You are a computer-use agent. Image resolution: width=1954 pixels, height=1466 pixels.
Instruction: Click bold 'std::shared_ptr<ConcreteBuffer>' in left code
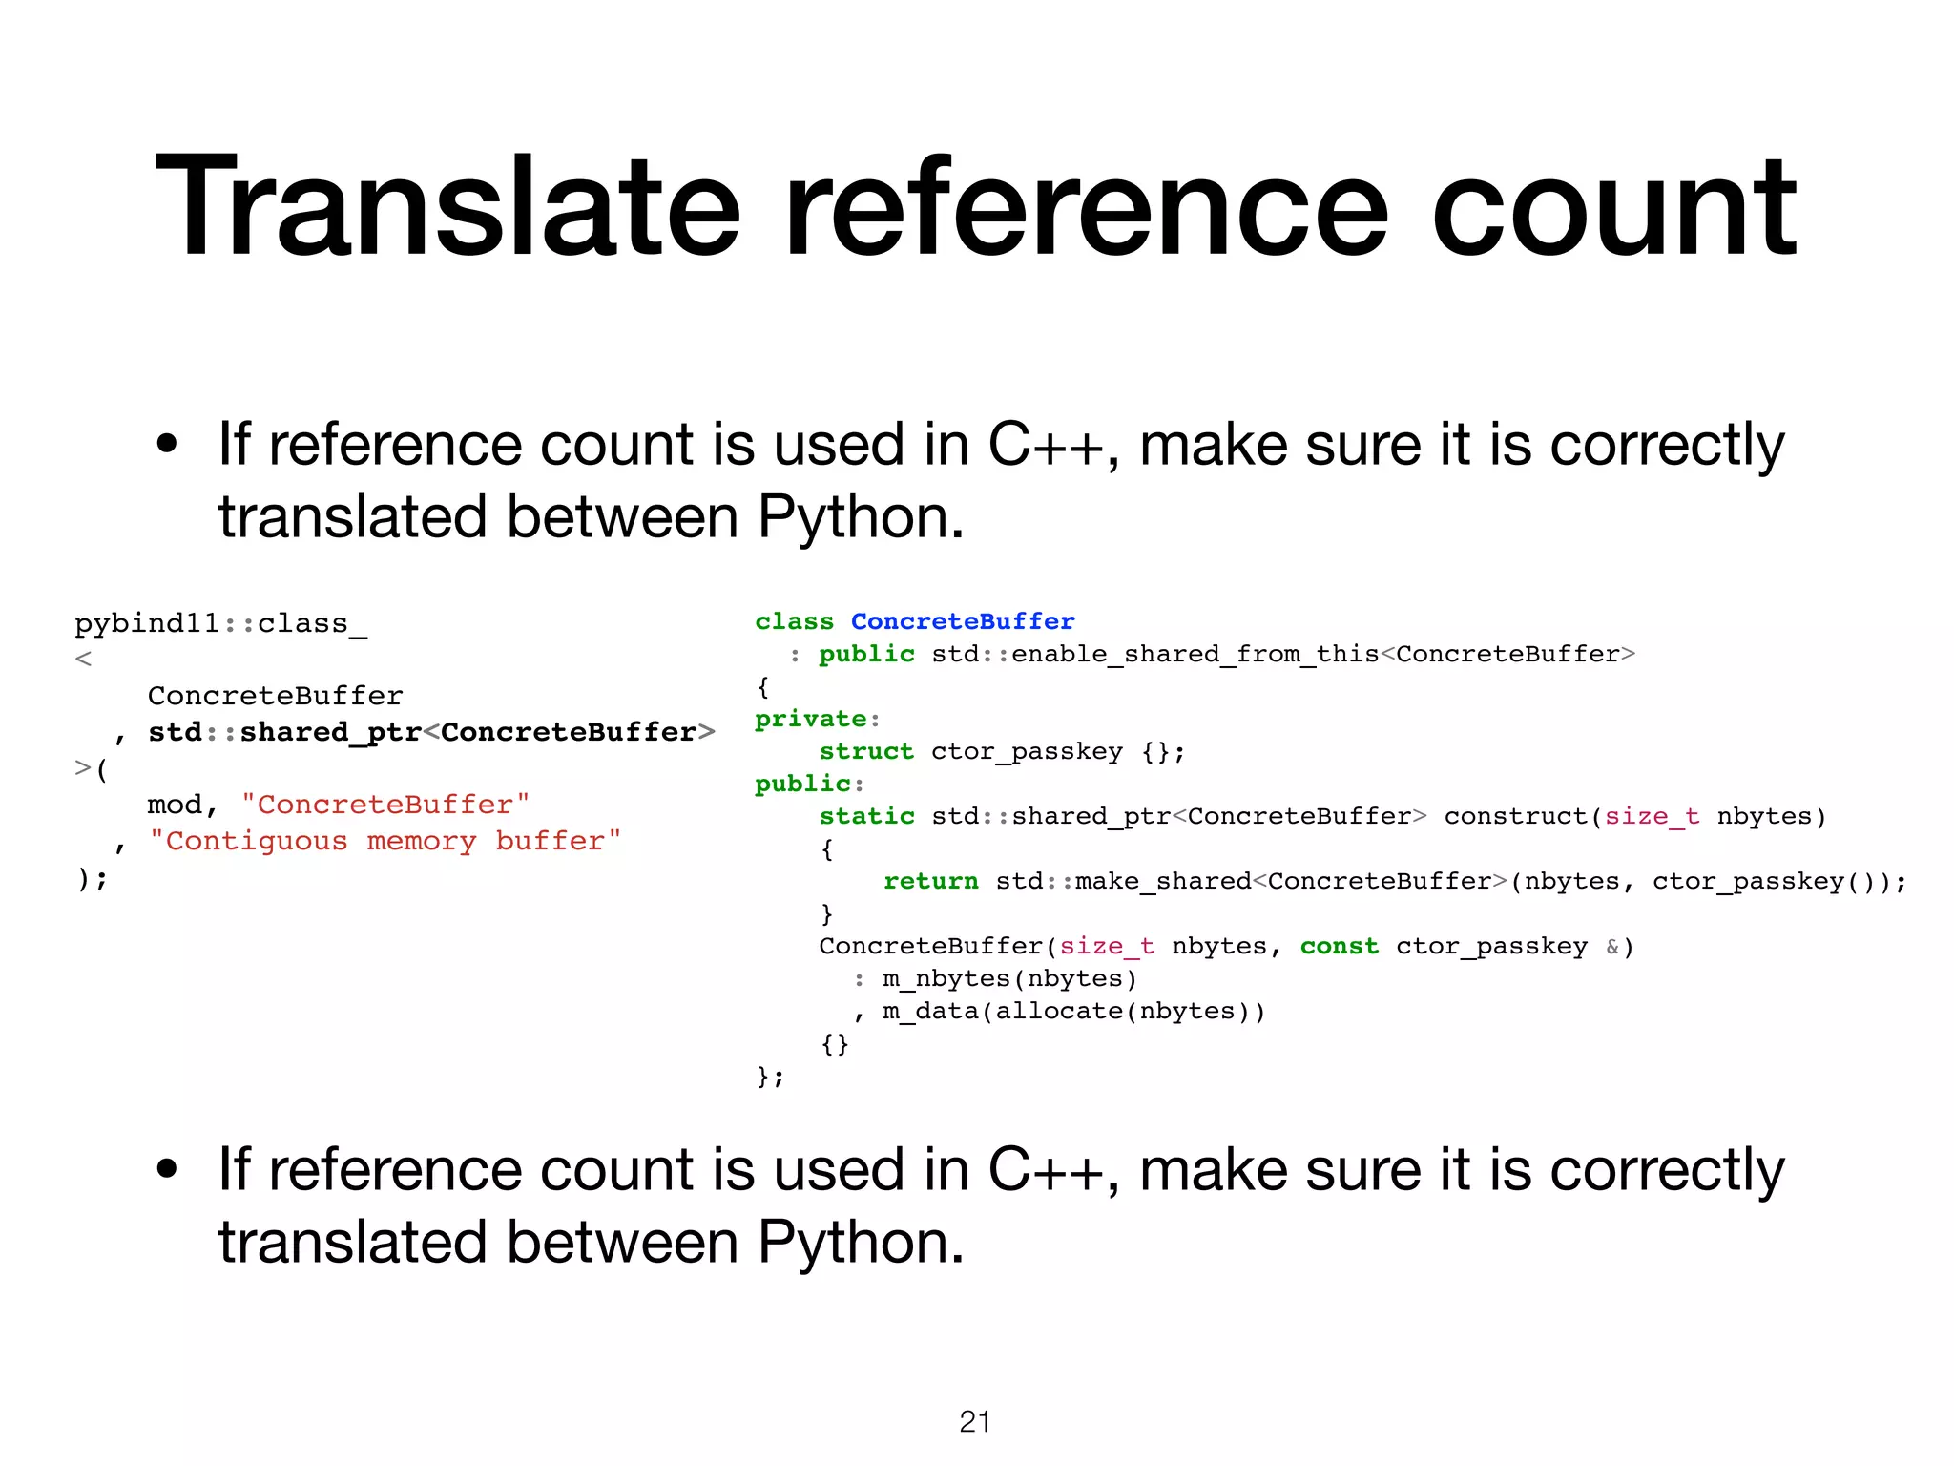[x=431, y=732]
